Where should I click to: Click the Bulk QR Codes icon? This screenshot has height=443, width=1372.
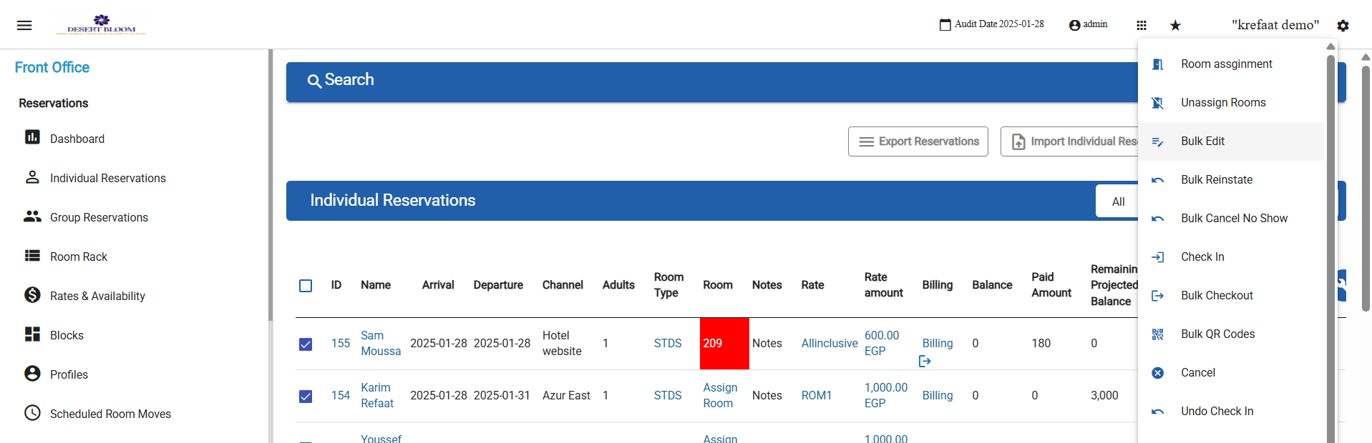pyautogui.click(x=1157, y=334)
